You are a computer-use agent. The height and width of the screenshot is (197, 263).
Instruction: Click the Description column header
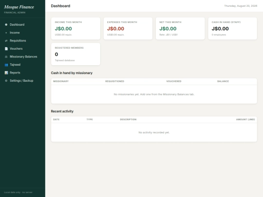[128, 120]
